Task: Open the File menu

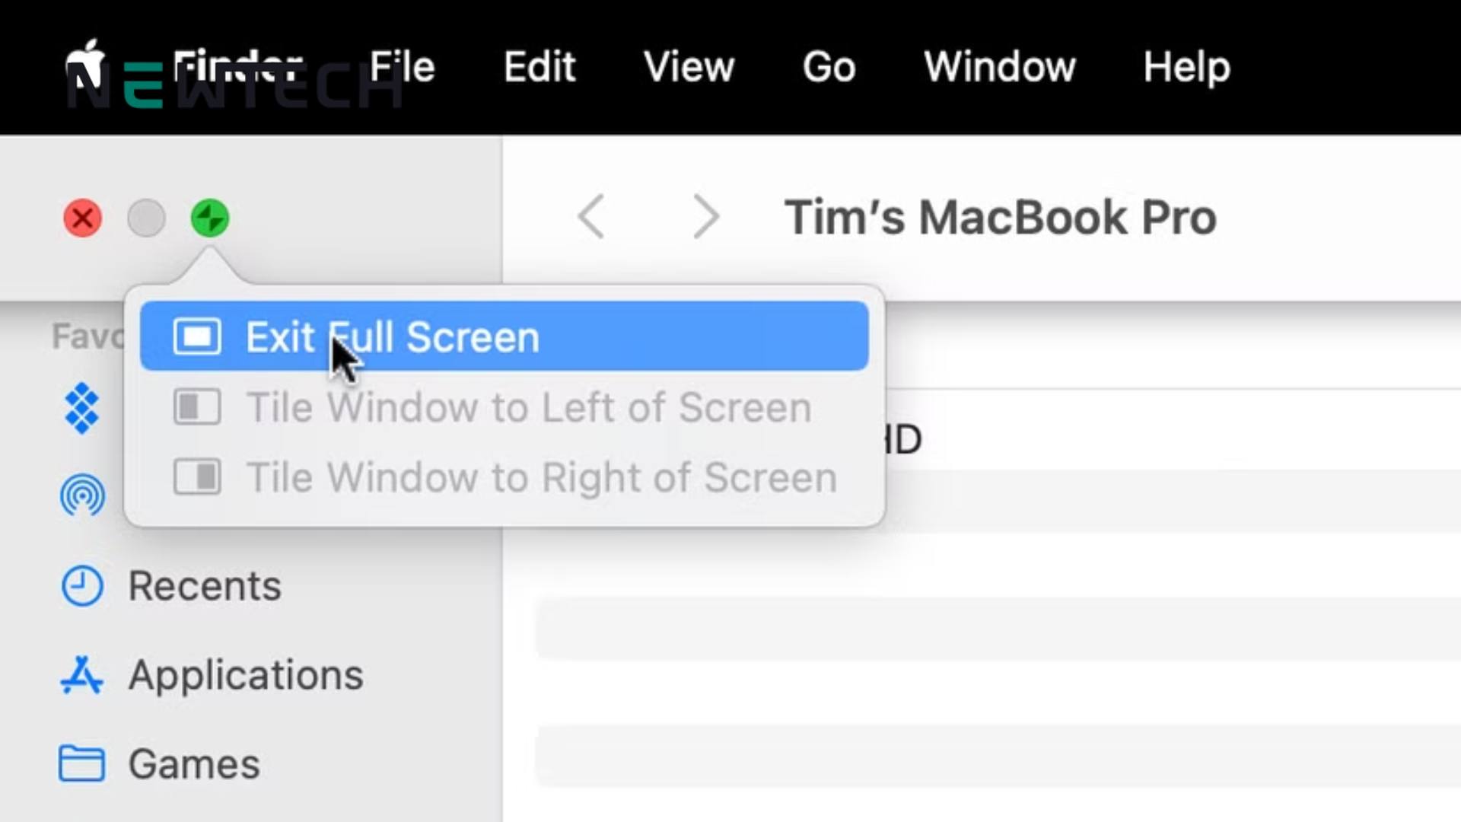Action: click(402, 66)
